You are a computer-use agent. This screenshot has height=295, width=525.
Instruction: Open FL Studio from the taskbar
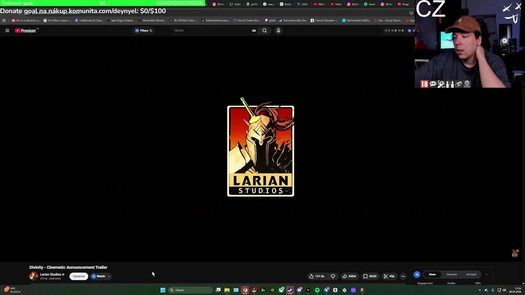362,290
